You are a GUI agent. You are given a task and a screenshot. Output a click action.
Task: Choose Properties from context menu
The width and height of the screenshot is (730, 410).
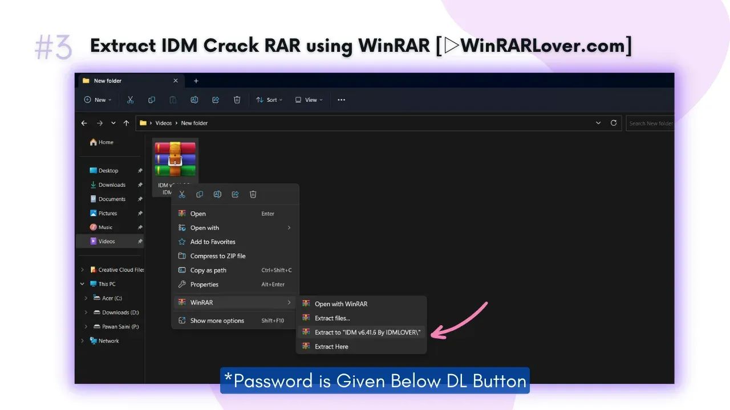pyautogui.click(x=235, y=285)
